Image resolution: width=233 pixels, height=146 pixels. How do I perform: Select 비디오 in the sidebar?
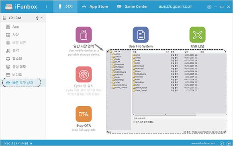(x=23, y=75)
